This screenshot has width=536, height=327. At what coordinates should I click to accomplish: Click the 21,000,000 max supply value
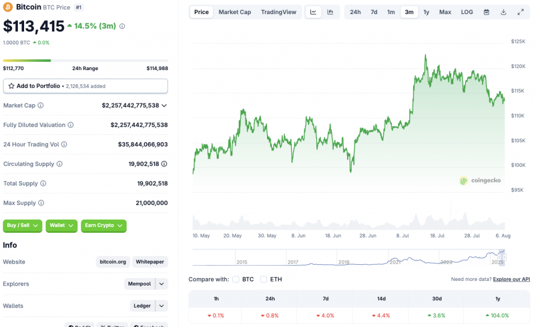[152, 202]
